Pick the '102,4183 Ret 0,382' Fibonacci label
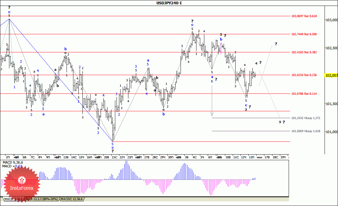This screenshot has height=206, width=338. [304, 52]
